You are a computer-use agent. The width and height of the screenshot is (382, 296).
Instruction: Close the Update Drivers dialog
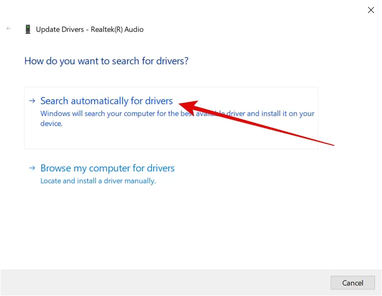(x=371, y=10)
